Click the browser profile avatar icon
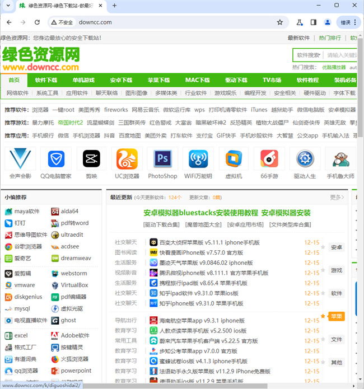Image resolution: width=364 pixels, height=389 pixels. (x=328, y=22)
